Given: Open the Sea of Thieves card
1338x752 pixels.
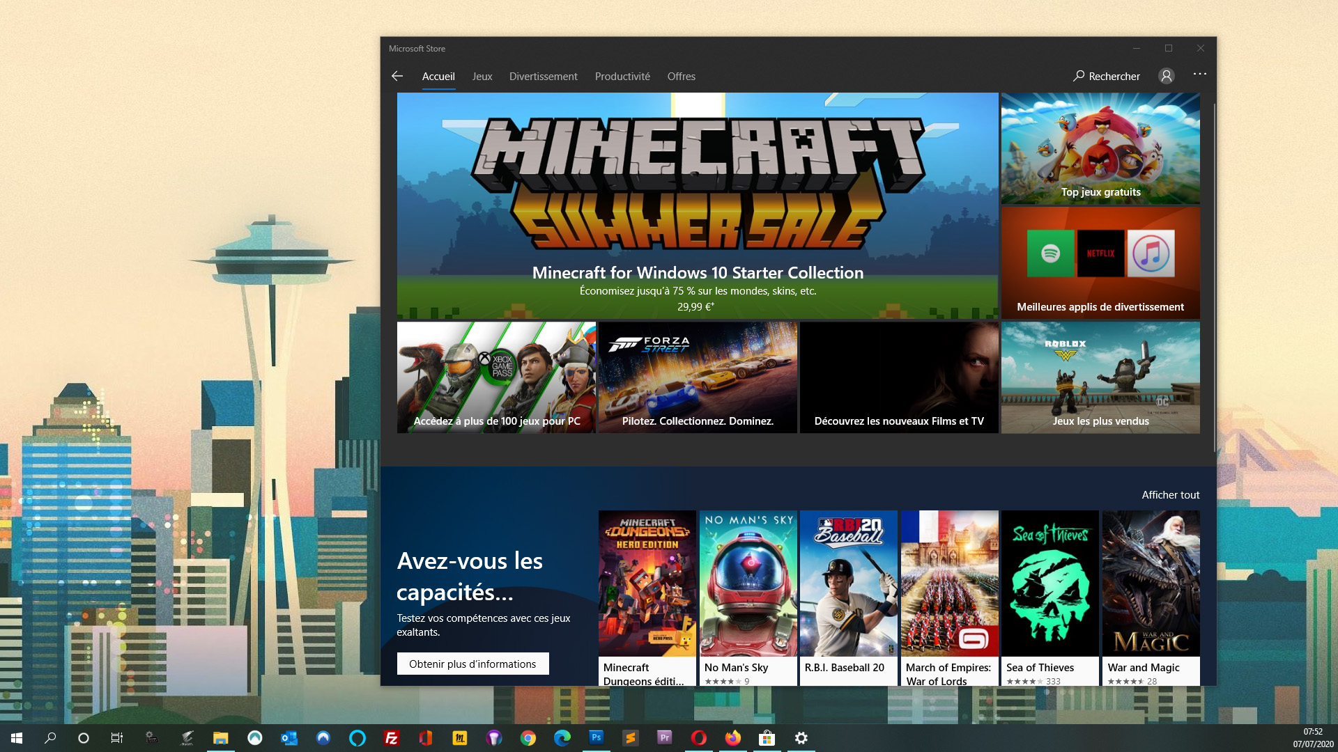Looking at the screenshot, I should pyautogui.click(x=1049, y=598).
